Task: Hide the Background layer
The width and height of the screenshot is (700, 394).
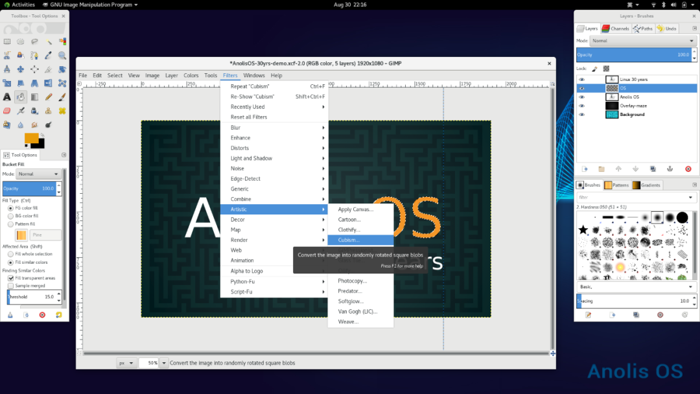Action: pyautogui.click(x=581, y=115)
